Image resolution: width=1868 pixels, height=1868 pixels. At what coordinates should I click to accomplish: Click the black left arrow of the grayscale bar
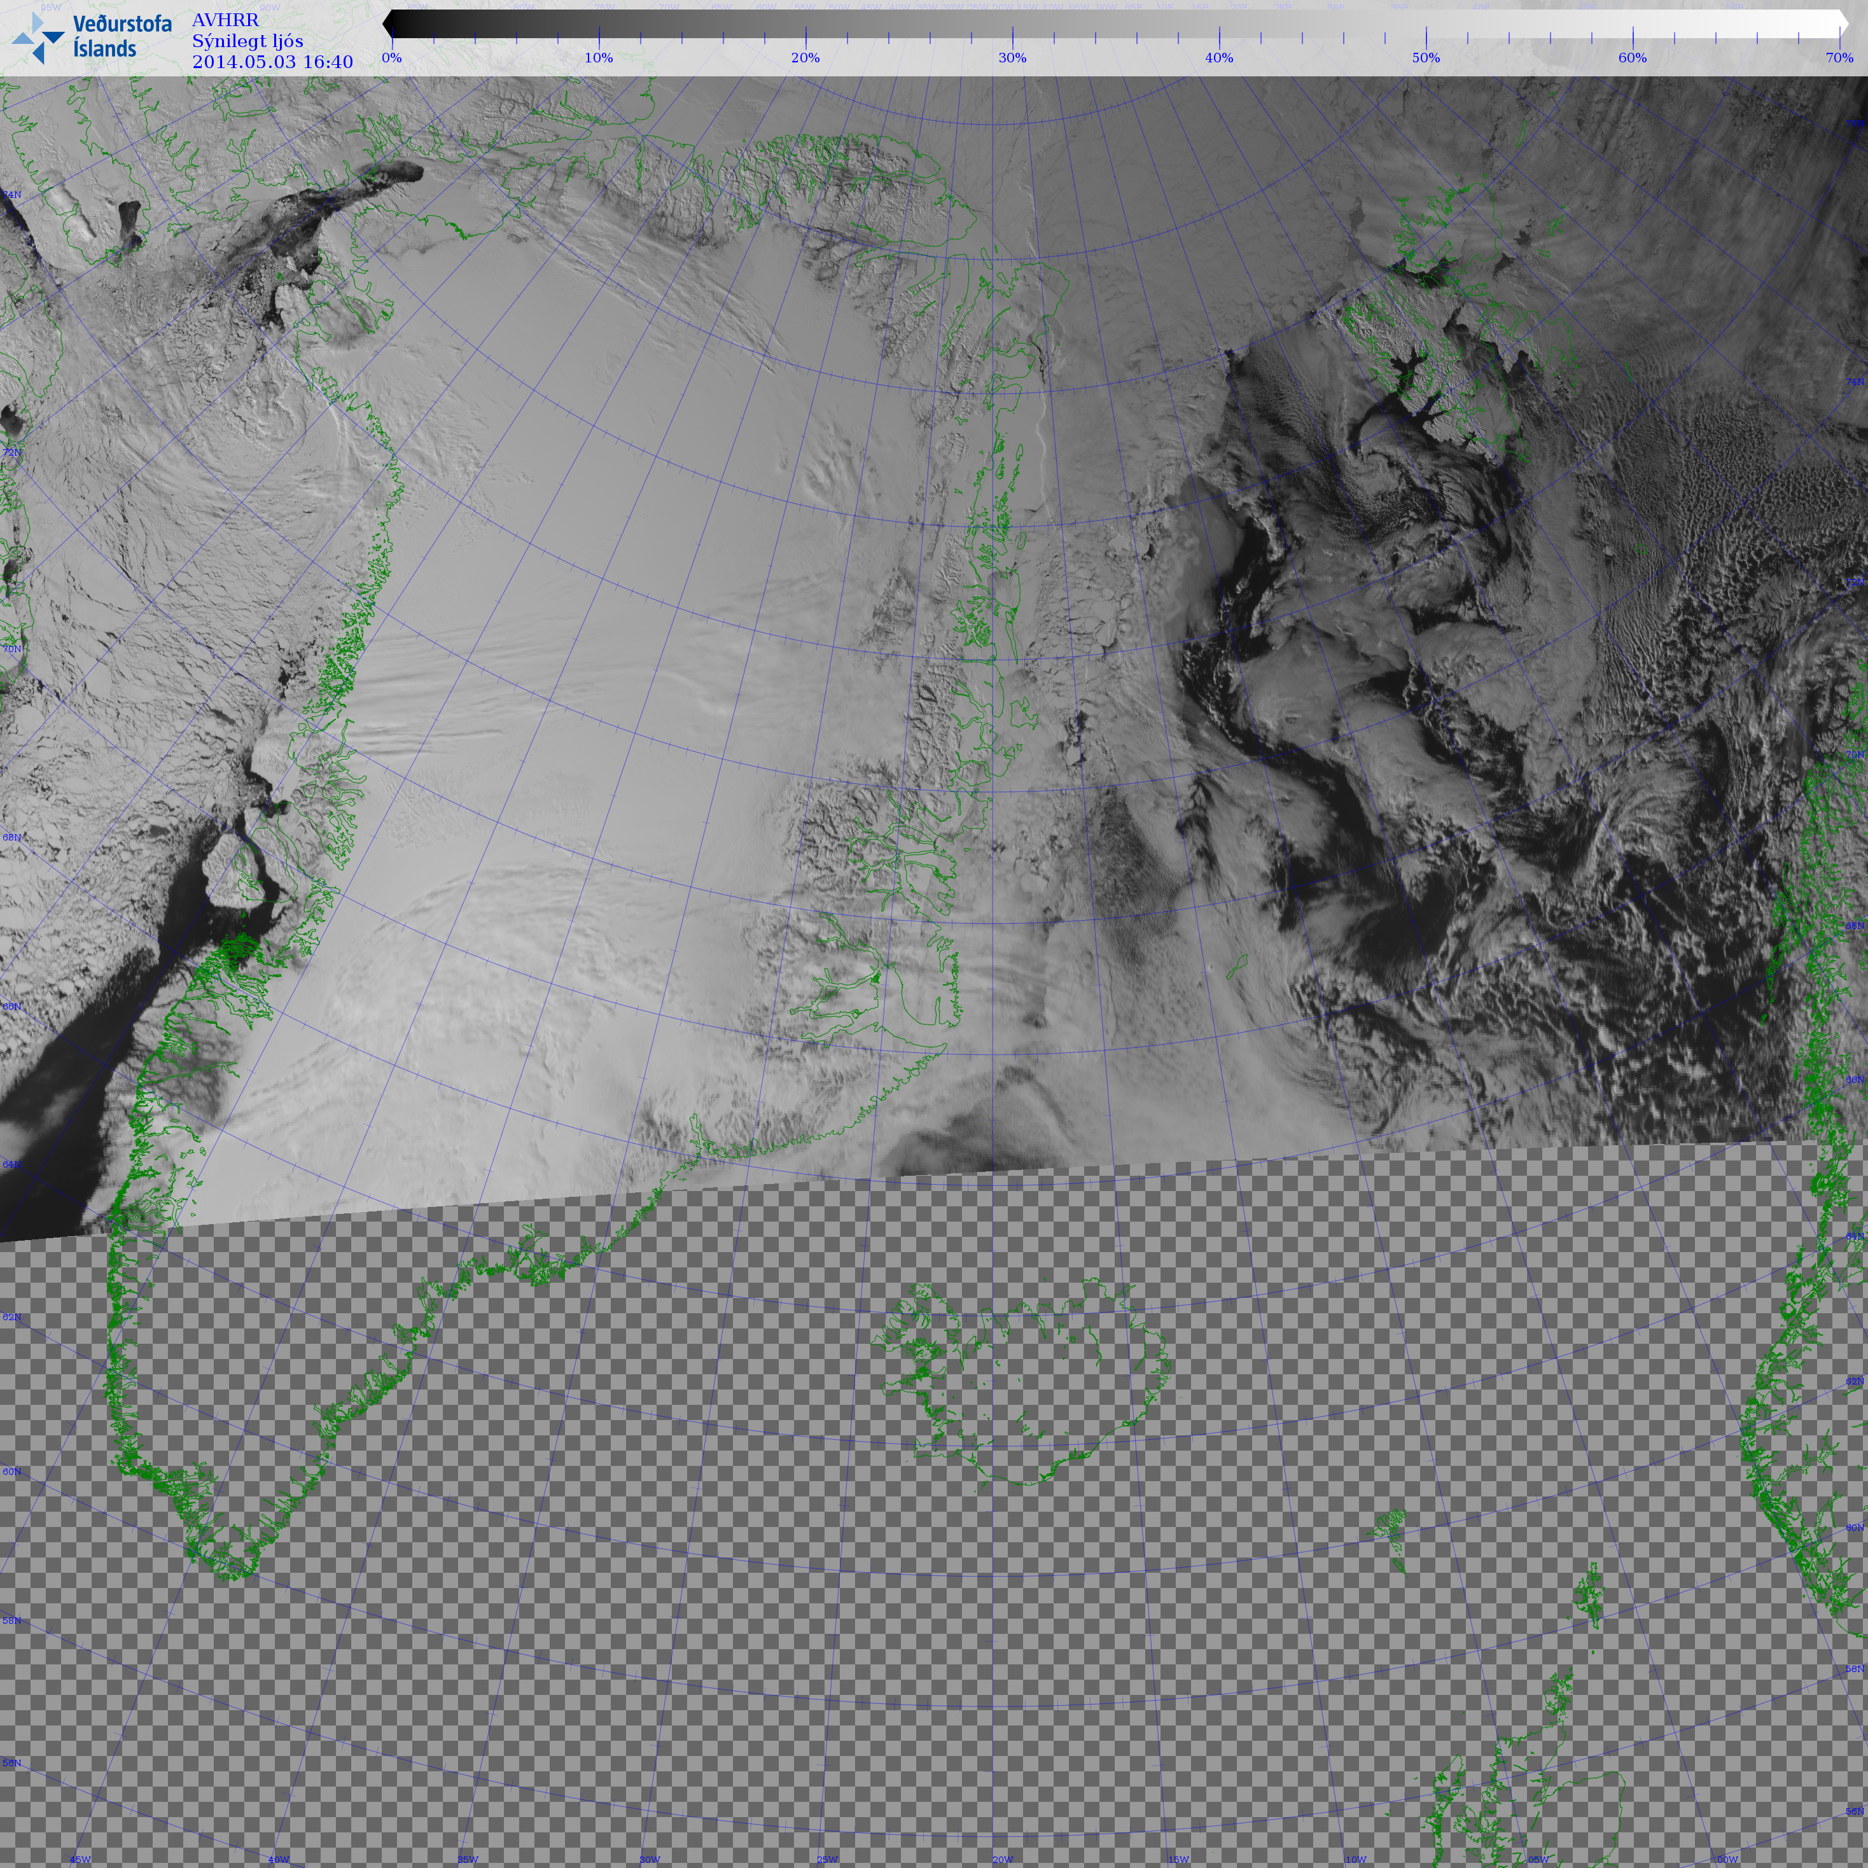coord(389,24)
